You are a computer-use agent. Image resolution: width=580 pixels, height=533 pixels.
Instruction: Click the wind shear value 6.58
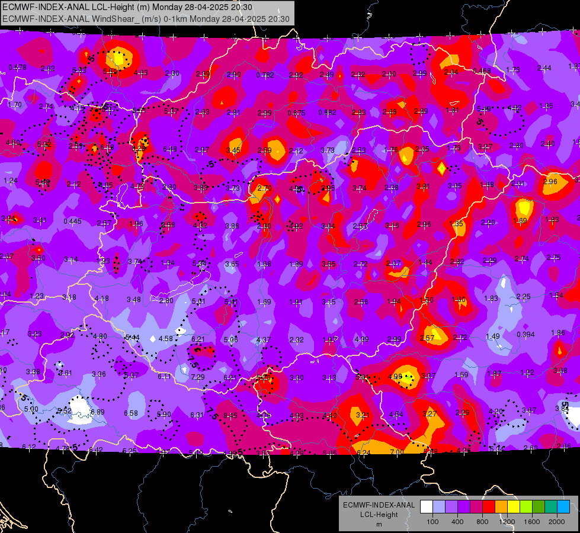pos(131,413)
